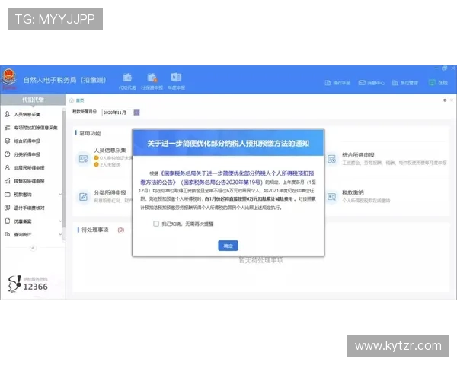The image size is (457, 365).
Task: Open 国家税务总局公告2020年第19号 link in dialog
Action: click(x=222, y=182)
